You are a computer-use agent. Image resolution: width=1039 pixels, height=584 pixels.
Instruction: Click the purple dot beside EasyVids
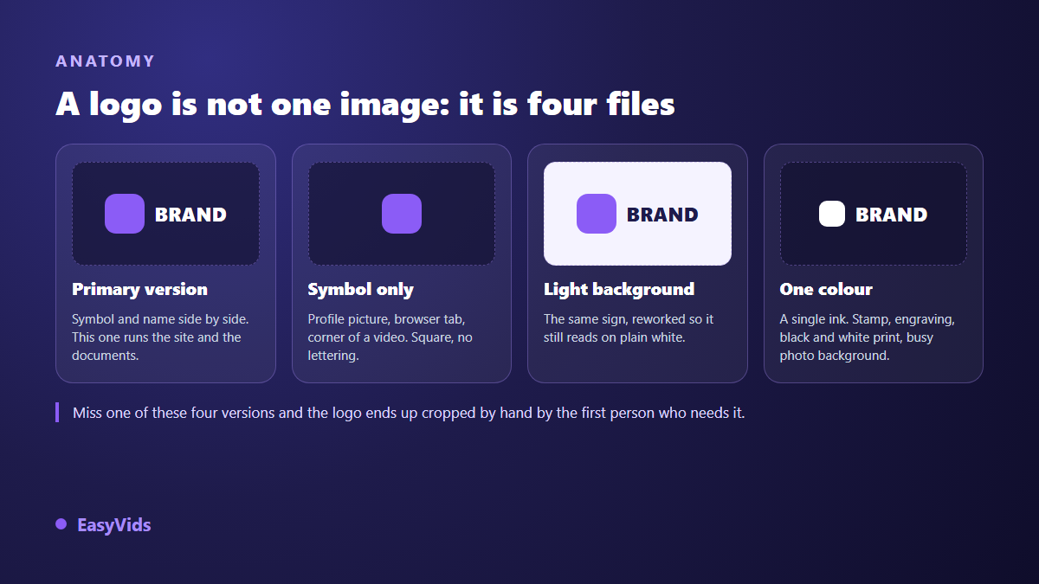[x=61, y=524]
